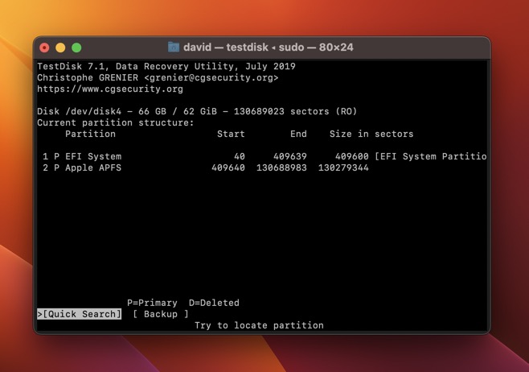Screen dimensions: 529x372
Task: Click the https://www.cgsecurity.org URL
Action: tap(110, 89)
